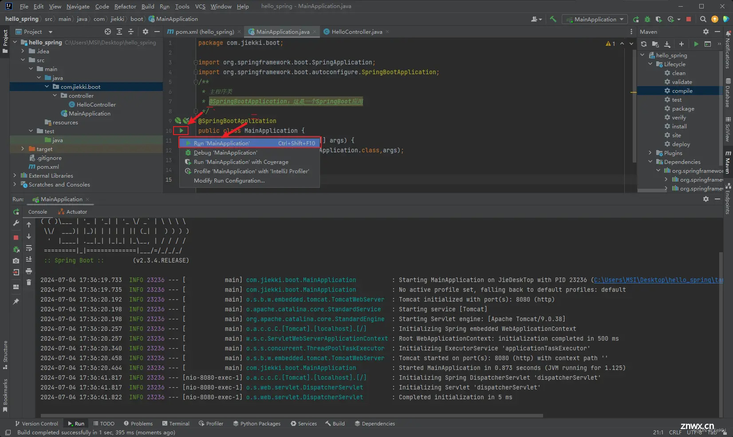Click the green Run icon in top toolbar

[636, 19]
